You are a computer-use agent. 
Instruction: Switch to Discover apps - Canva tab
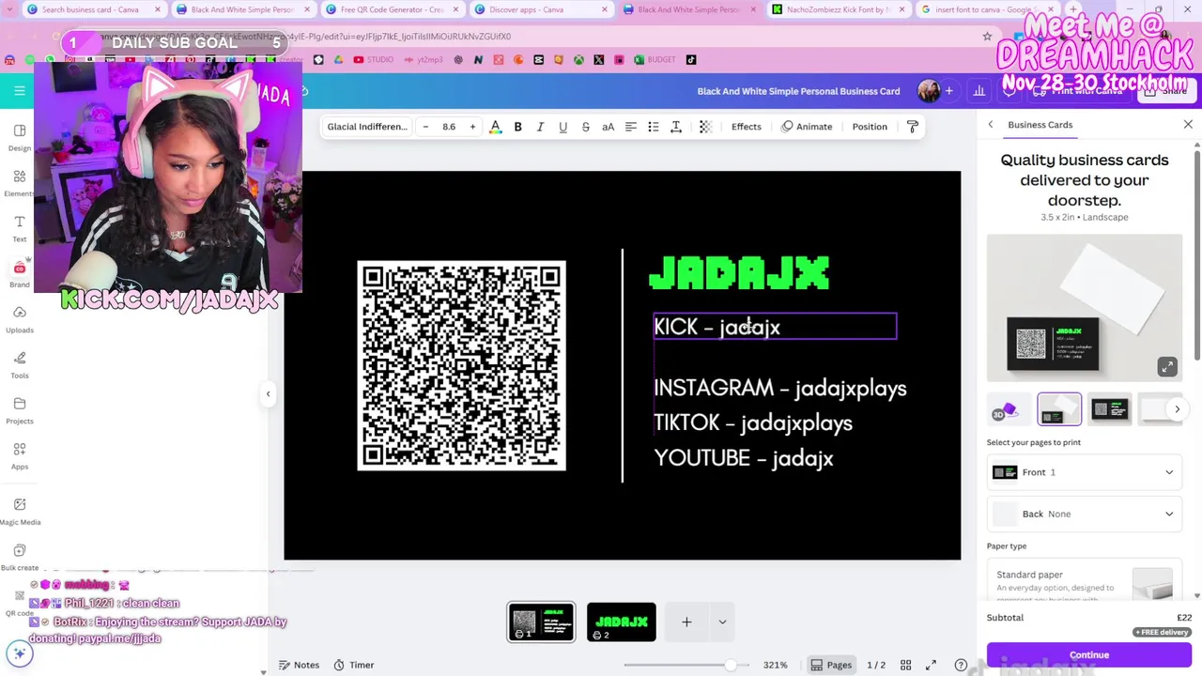540,9
